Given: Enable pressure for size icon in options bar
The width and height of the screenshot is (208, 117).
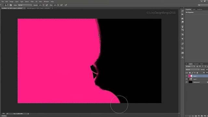Looking at the screenshot, I should coord(66,5).
